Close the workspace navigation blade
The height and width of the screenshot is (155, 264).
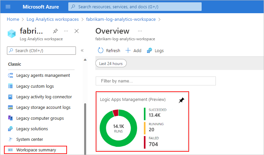77,31
